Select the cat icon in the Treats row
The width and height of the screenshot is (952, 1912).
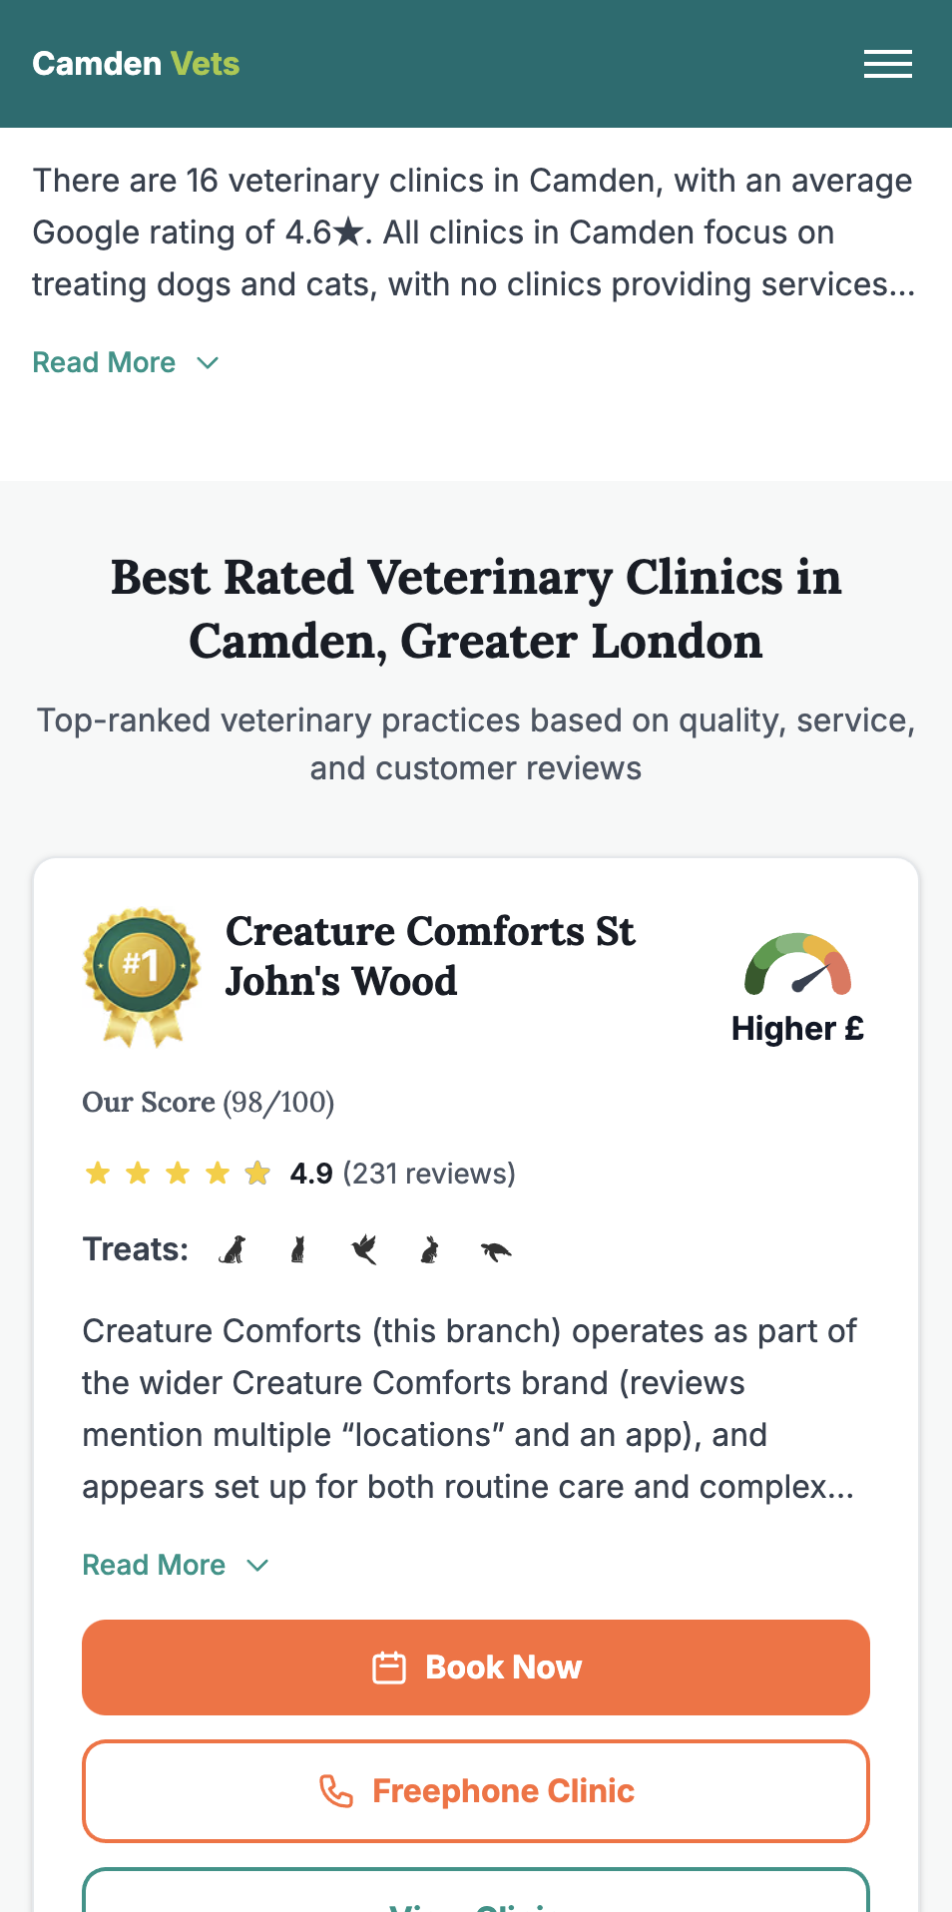(x=297, y=1249)
